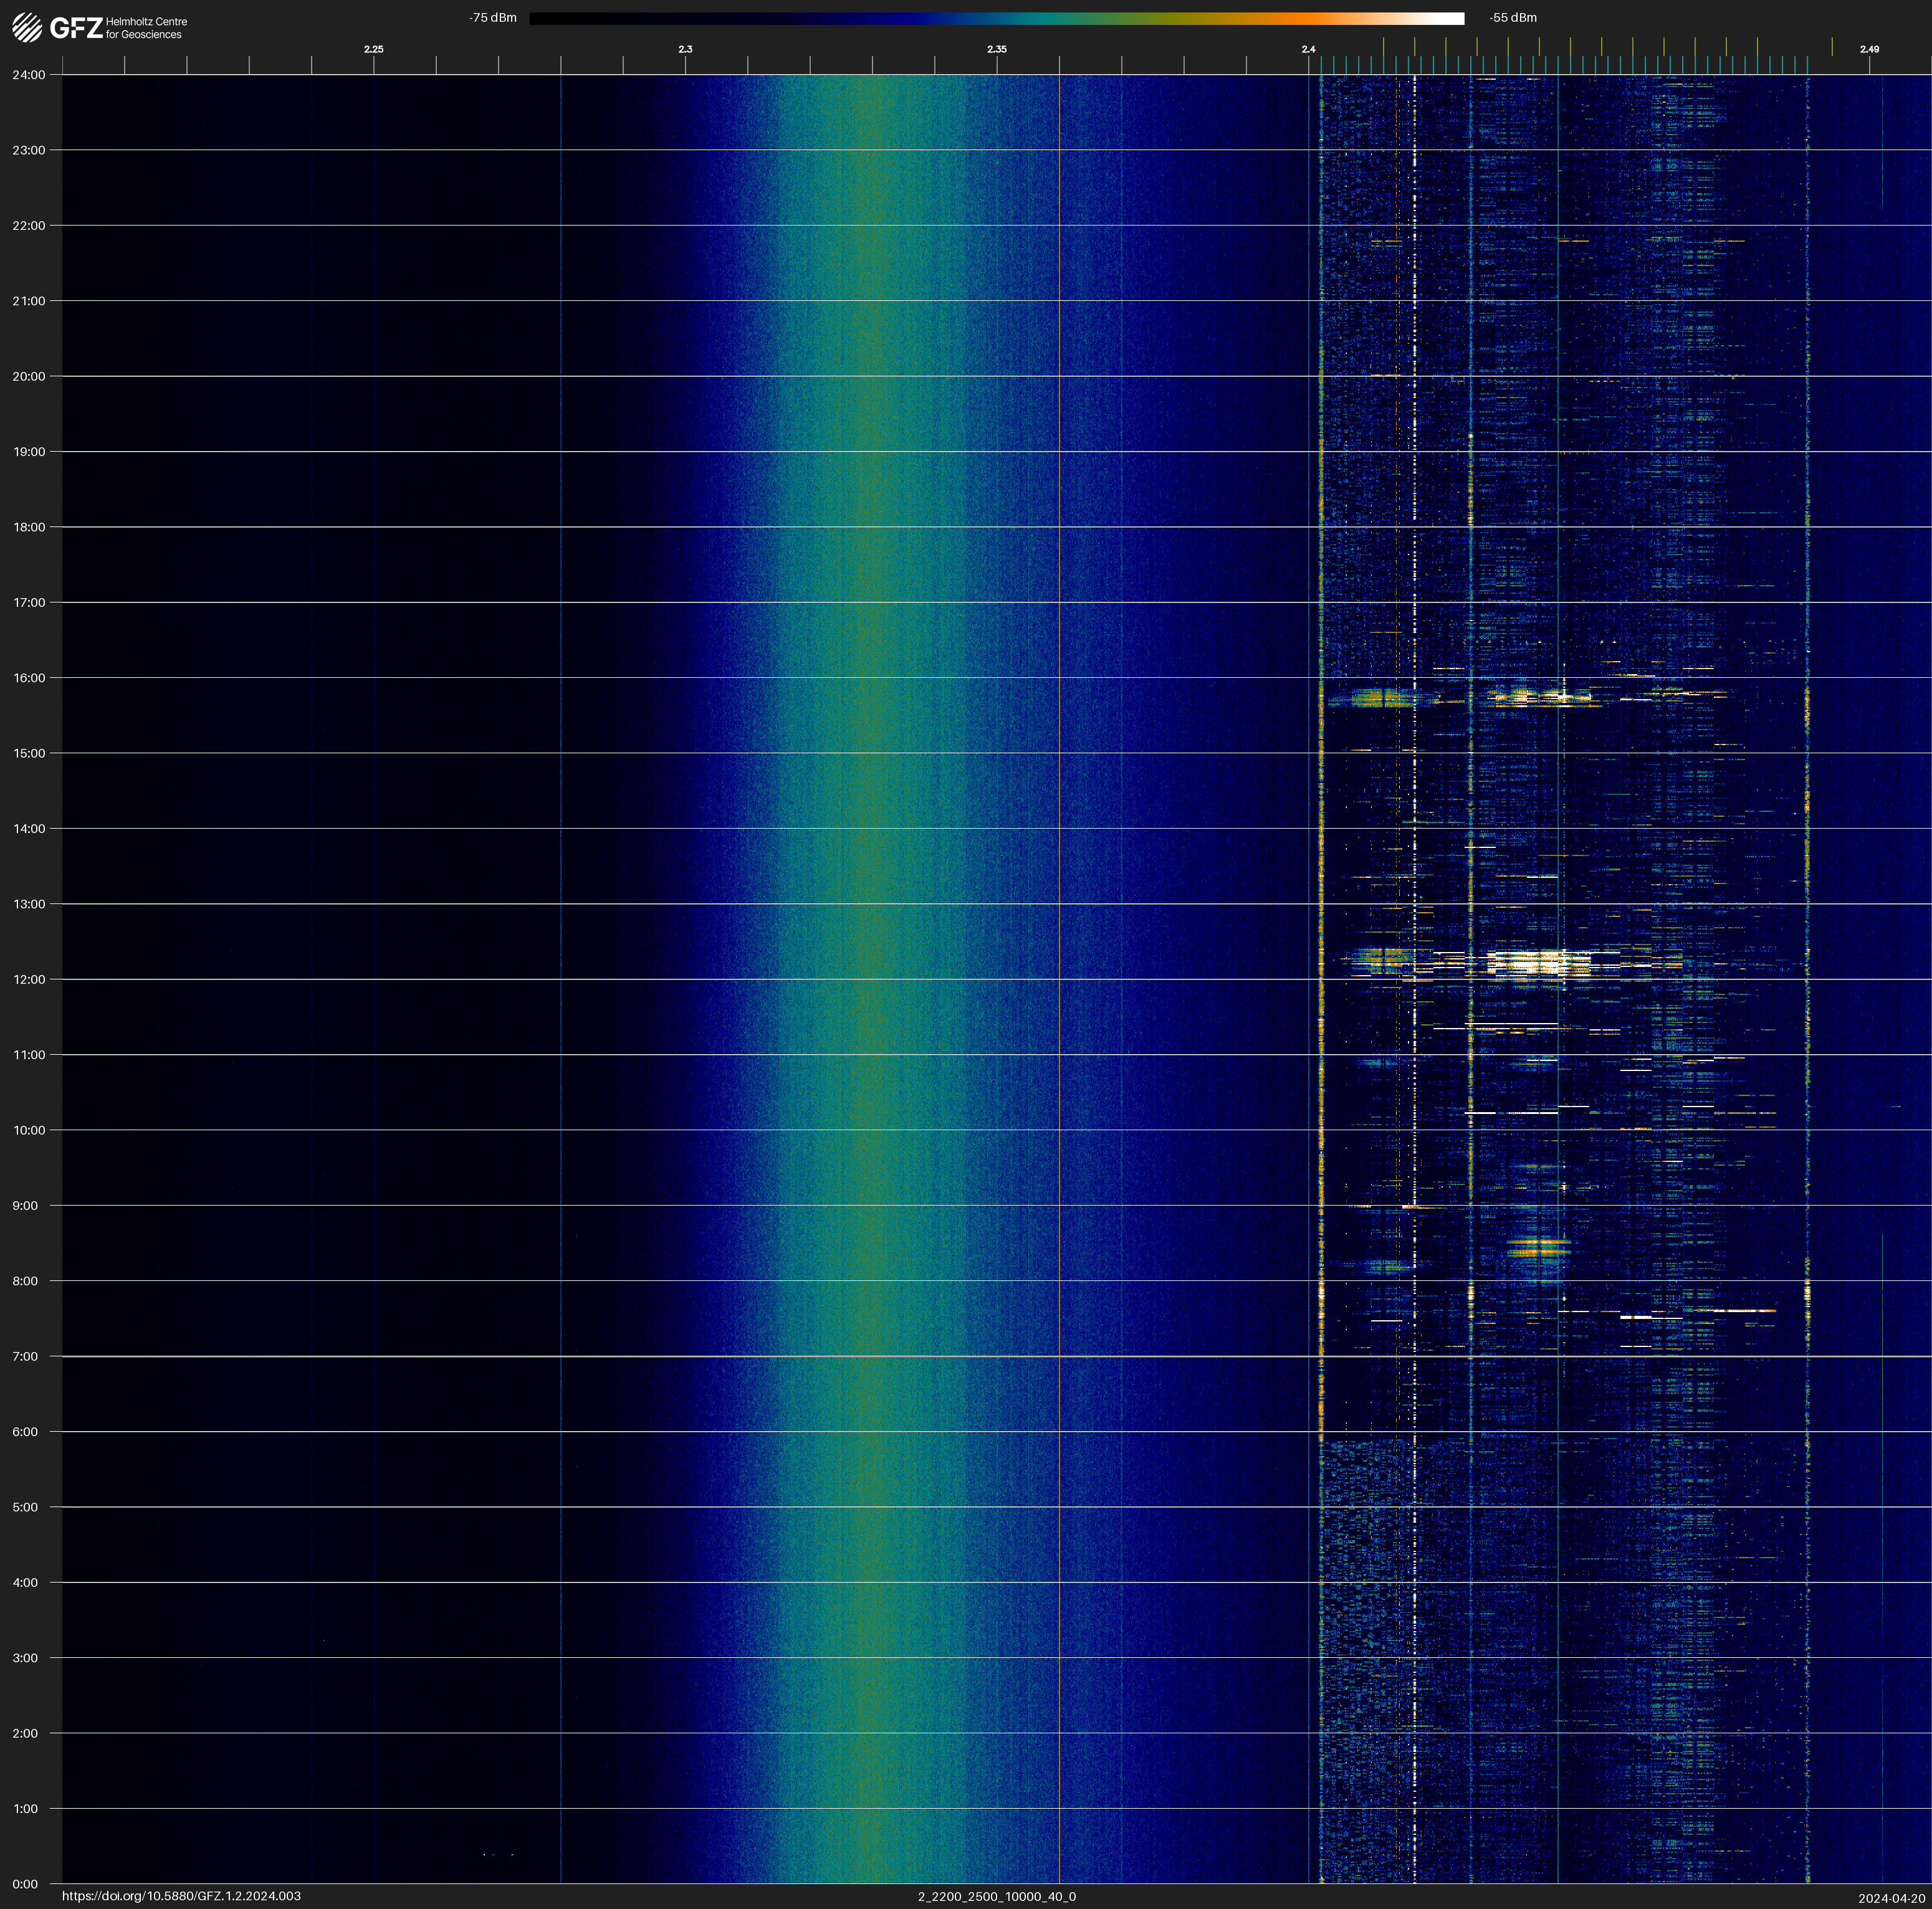Click the 2_2200_2500_10000_40_0 filename label

[x=996, y=1896]
